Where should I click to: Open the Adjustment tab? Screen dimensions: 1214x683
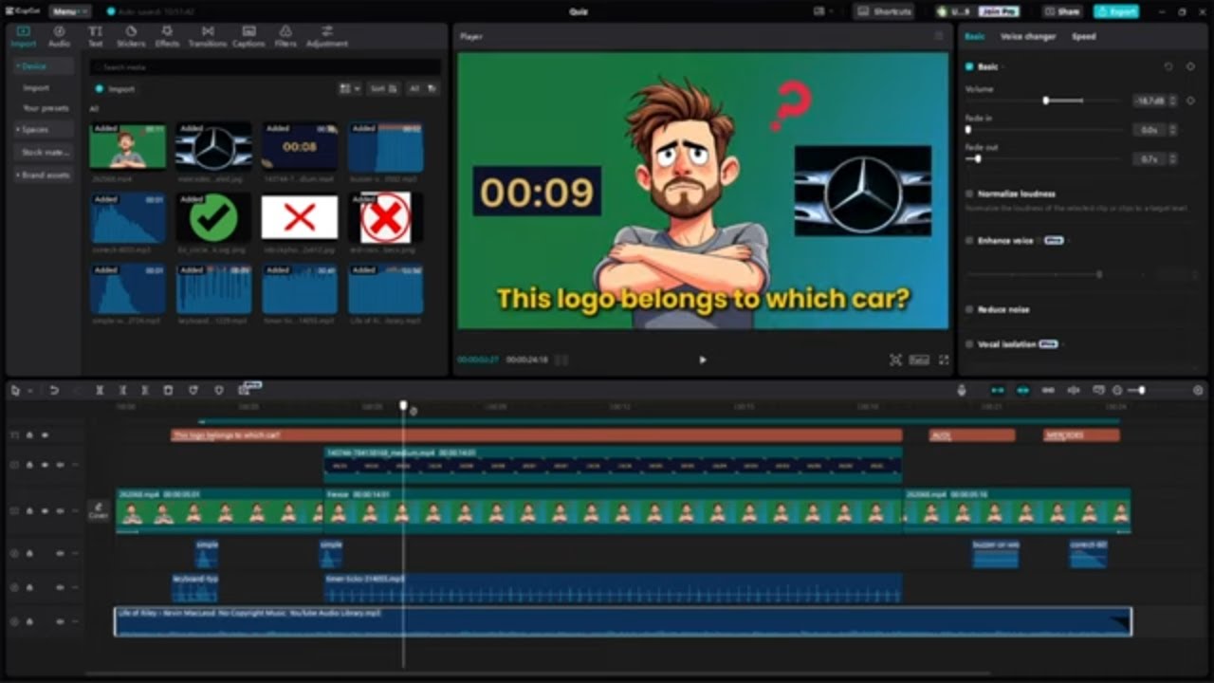tap(326, 36)
